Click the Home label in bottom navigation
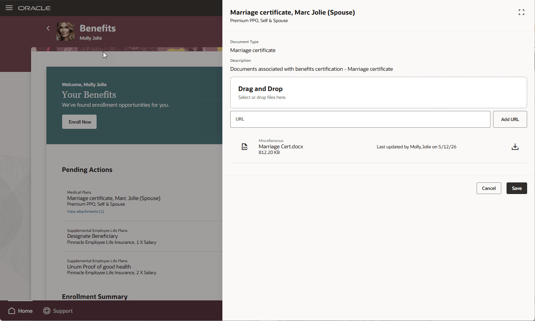This screenshot has height=321, width=535. pos(25,311)
